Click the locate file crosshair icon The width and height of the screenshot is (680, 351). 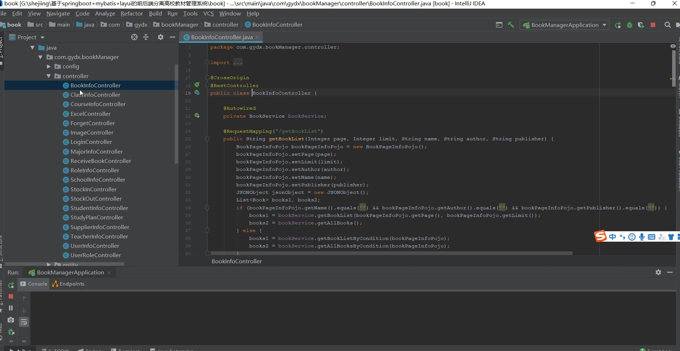134,37
